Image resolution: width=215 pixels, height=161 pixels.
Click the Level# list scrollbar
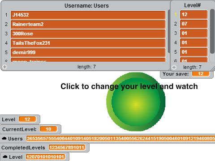[x=212, y=31]
